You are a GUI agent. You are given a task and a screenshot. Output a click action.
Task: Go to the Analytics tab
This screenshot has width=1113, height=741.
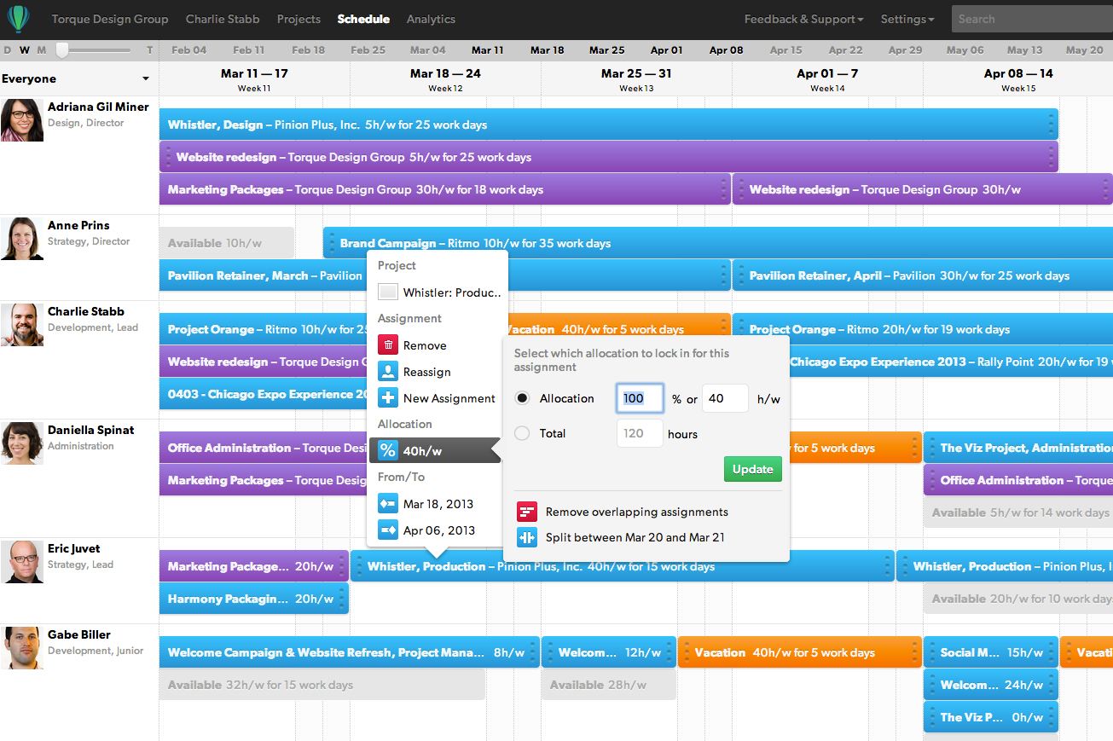coord(431,19)
